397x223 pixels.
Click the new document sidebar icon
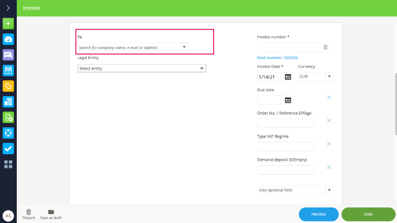[8, 118]
